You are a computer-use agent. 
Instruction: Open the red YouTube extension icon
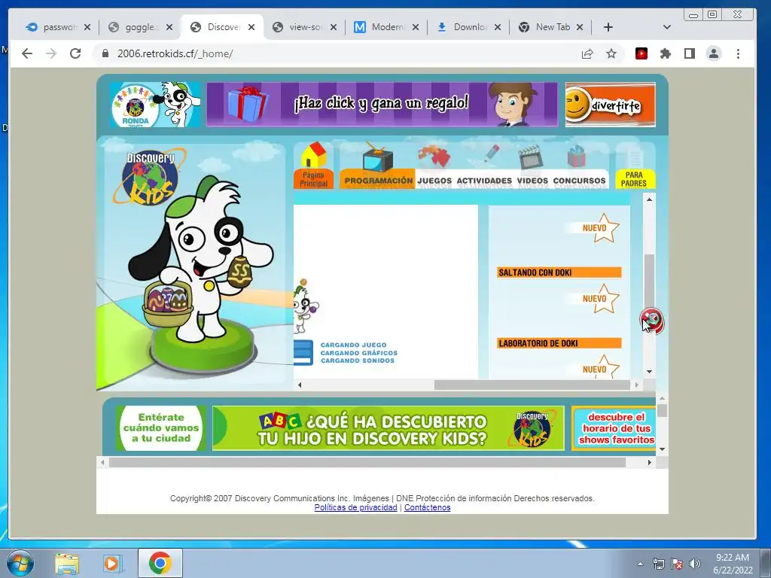[641, 53]
